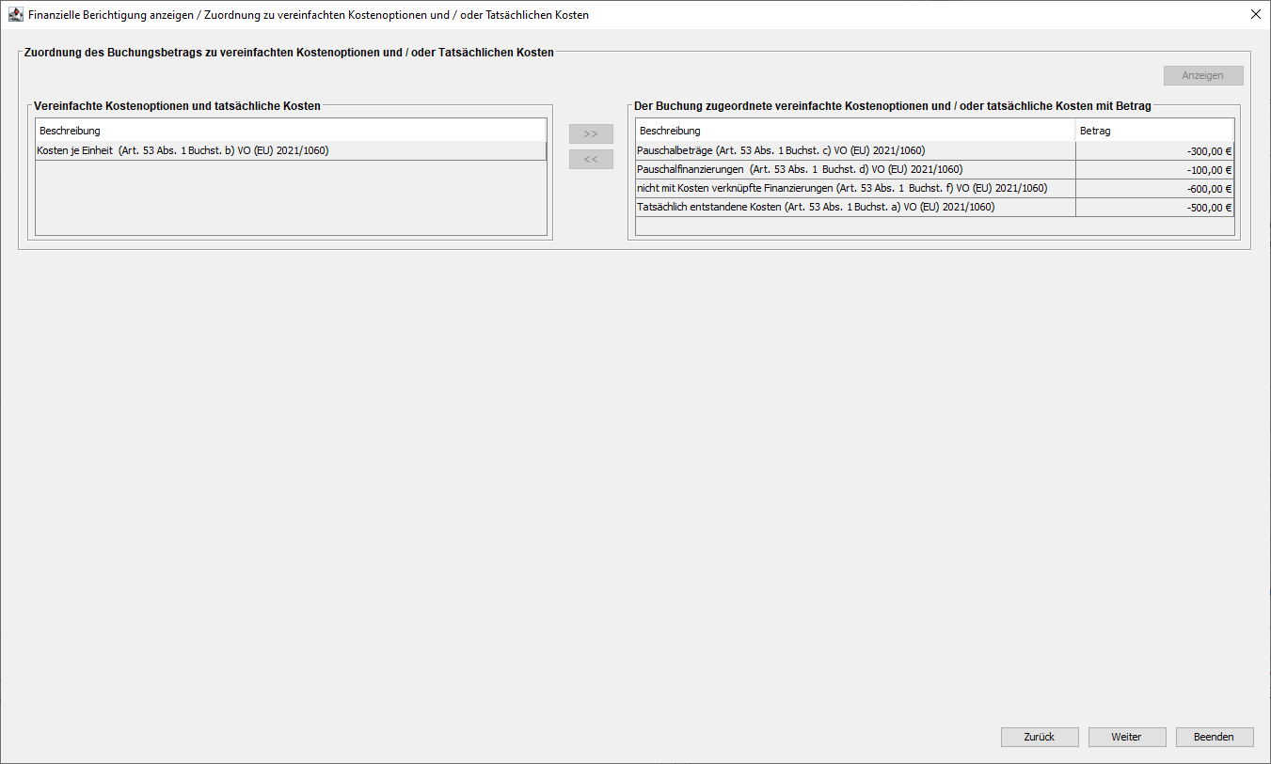Click the -100,00 € amount cell

pos(1154,169)
